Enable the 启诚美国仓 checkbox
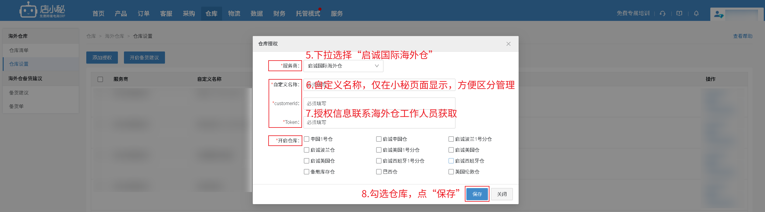 click(x=451, y=150)
